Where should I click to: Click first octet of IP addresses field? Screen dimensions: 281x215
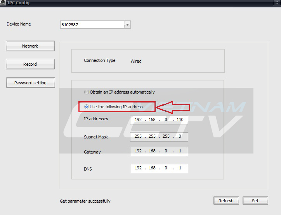138,120
